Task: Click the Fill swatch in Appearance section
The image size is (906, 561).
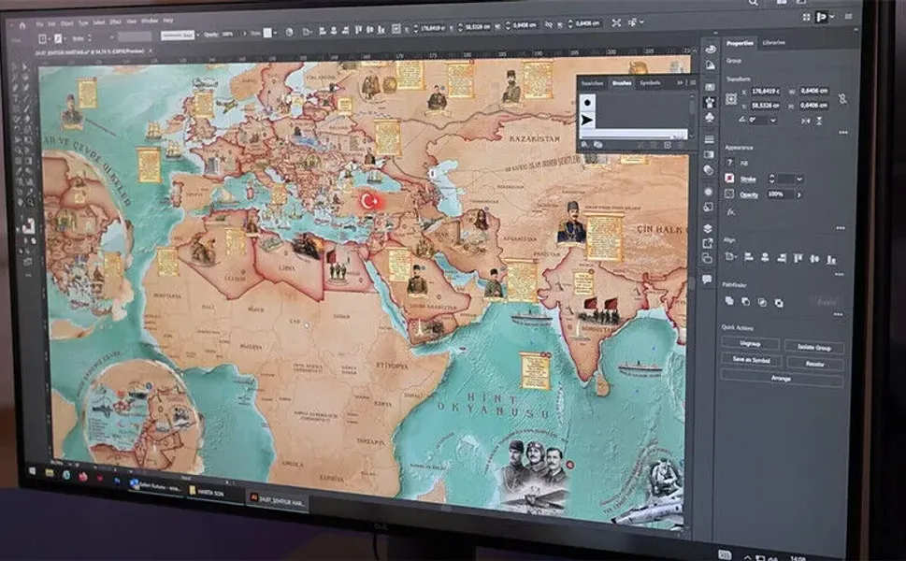Action: click(x=730, y=163)
